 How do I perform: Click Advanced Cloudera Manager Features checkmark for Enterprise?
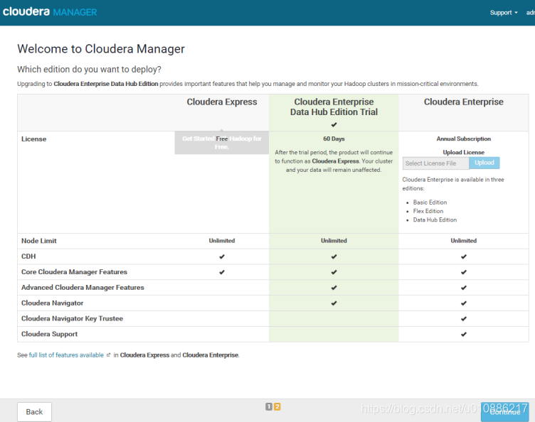(x=463, y=288)
